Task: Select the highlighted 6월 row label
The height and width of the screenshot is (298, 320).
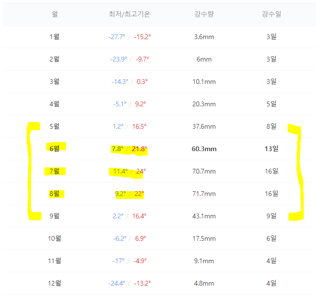Action: 54,149
